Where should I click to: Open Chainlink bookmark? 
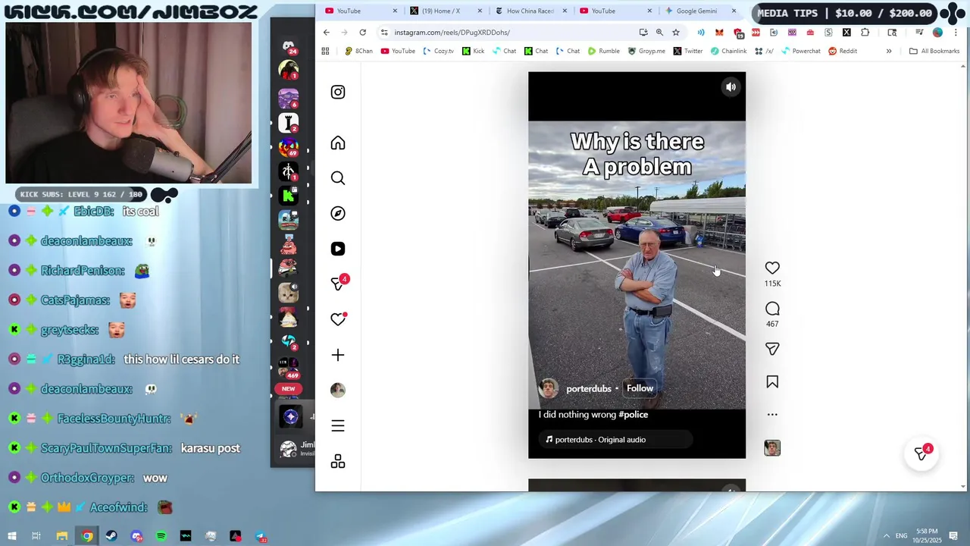point(729,51)
